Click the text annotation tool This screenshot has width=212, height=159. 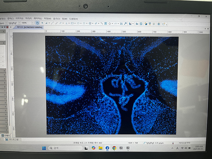tap(105, 23)
